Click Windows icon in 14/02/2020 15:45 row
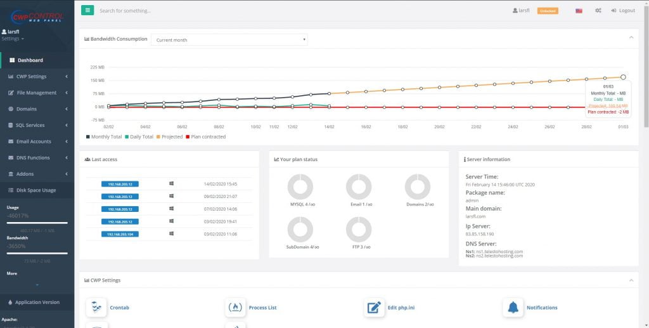649x328 pixels. (x=171, y=183)
